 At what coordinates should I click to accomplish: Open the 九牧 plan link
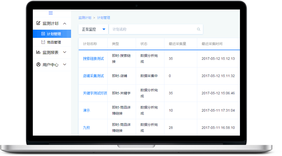click(x=86, y=128)
